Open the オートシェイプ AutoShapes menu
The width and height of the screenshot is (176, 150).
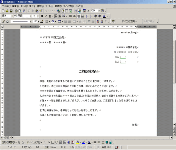click(x=34, y=142)
